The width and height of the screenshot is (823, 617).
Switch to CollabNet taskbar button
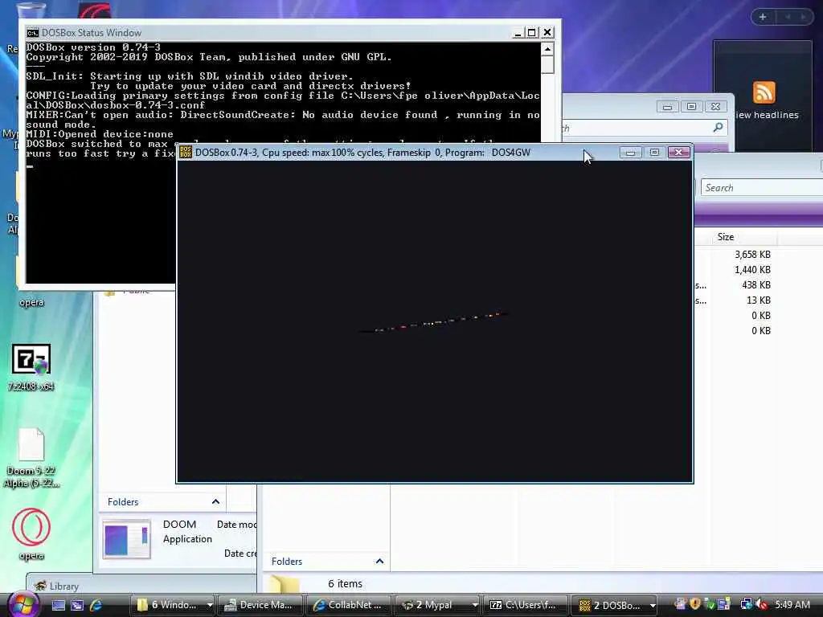tap(349, 605)
